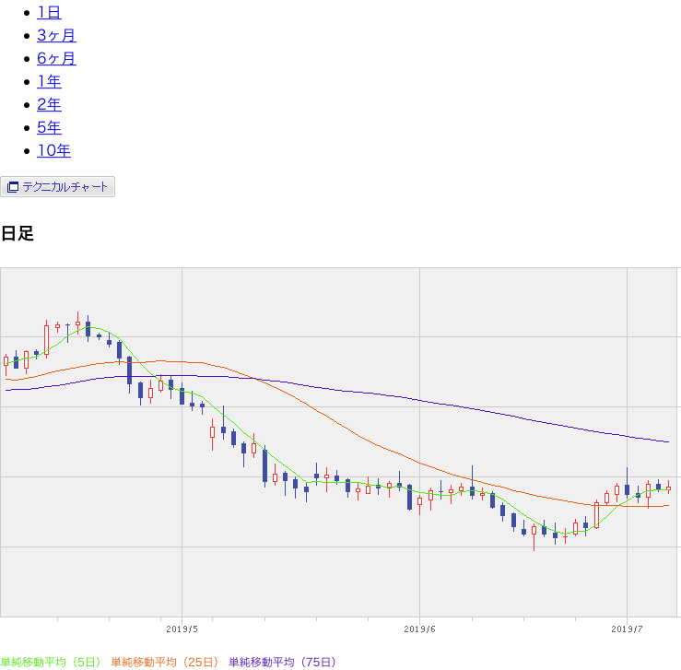
Task: Open the 2年 chart period link
Action: 49,105
